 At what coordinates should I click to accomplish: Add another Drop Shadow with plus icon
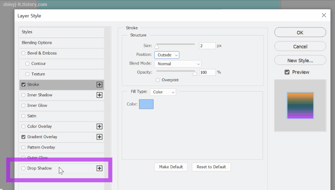tap(99, 168)
